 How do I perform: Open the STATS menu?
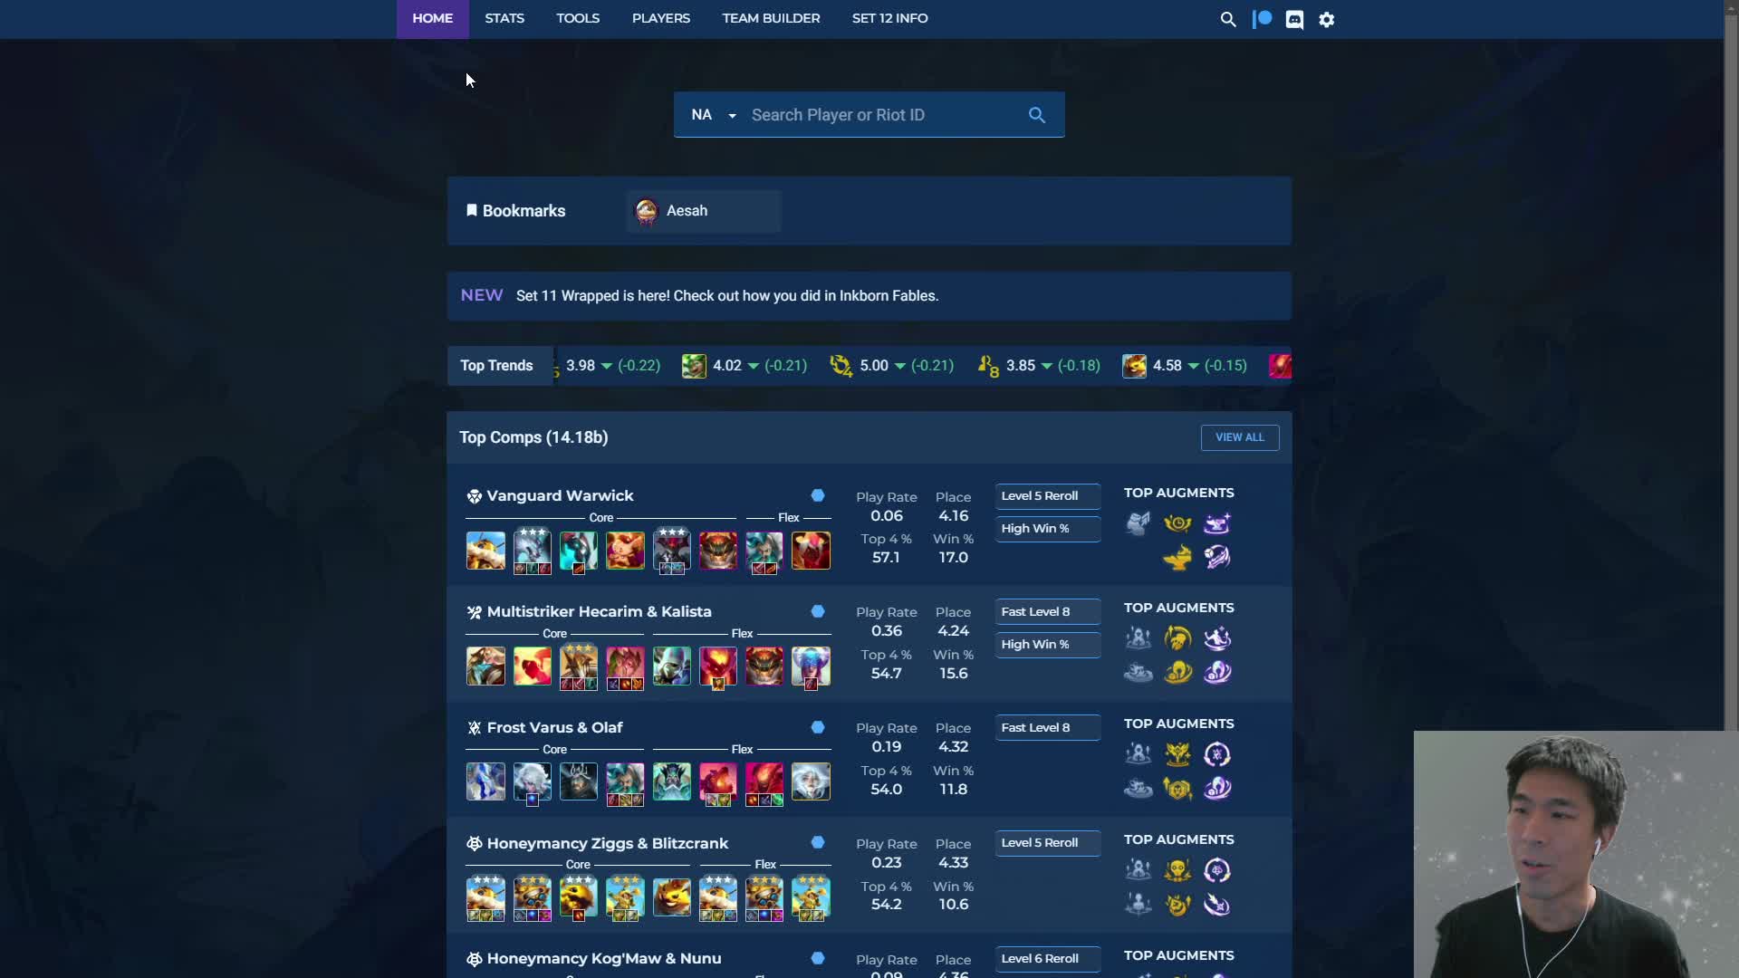504,18
